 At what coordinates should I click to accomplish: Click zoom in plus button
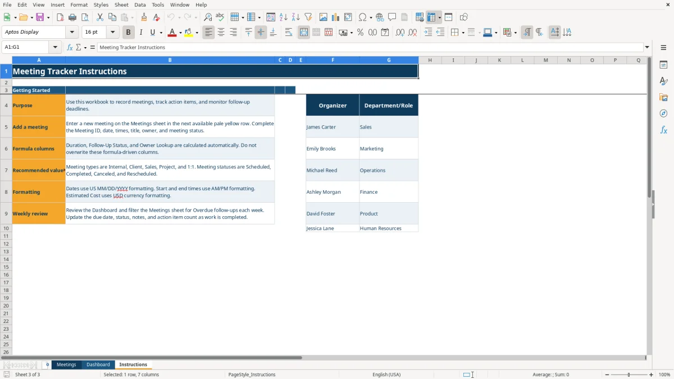click(652, 375)
